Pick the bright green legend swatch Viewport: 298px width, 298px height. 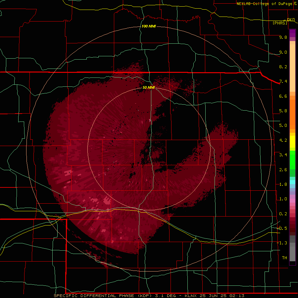[292, 160]
